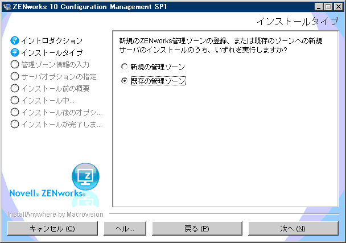Viewport: 346px width, 243px height.
Task: Click the ZENworks monitor logo icon
Action: point(85,176)
